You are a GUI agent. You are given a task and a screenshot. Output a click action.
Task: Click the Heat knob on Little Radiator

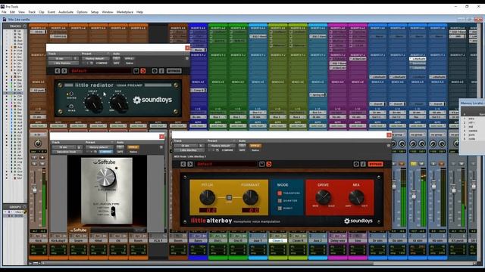pyautogui.click(x=94, y=104)
